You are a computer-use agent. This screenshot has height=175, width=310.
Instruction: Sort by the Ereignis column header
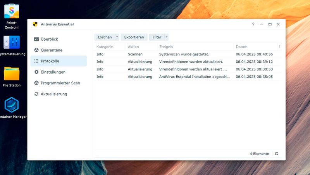(166, 46)
